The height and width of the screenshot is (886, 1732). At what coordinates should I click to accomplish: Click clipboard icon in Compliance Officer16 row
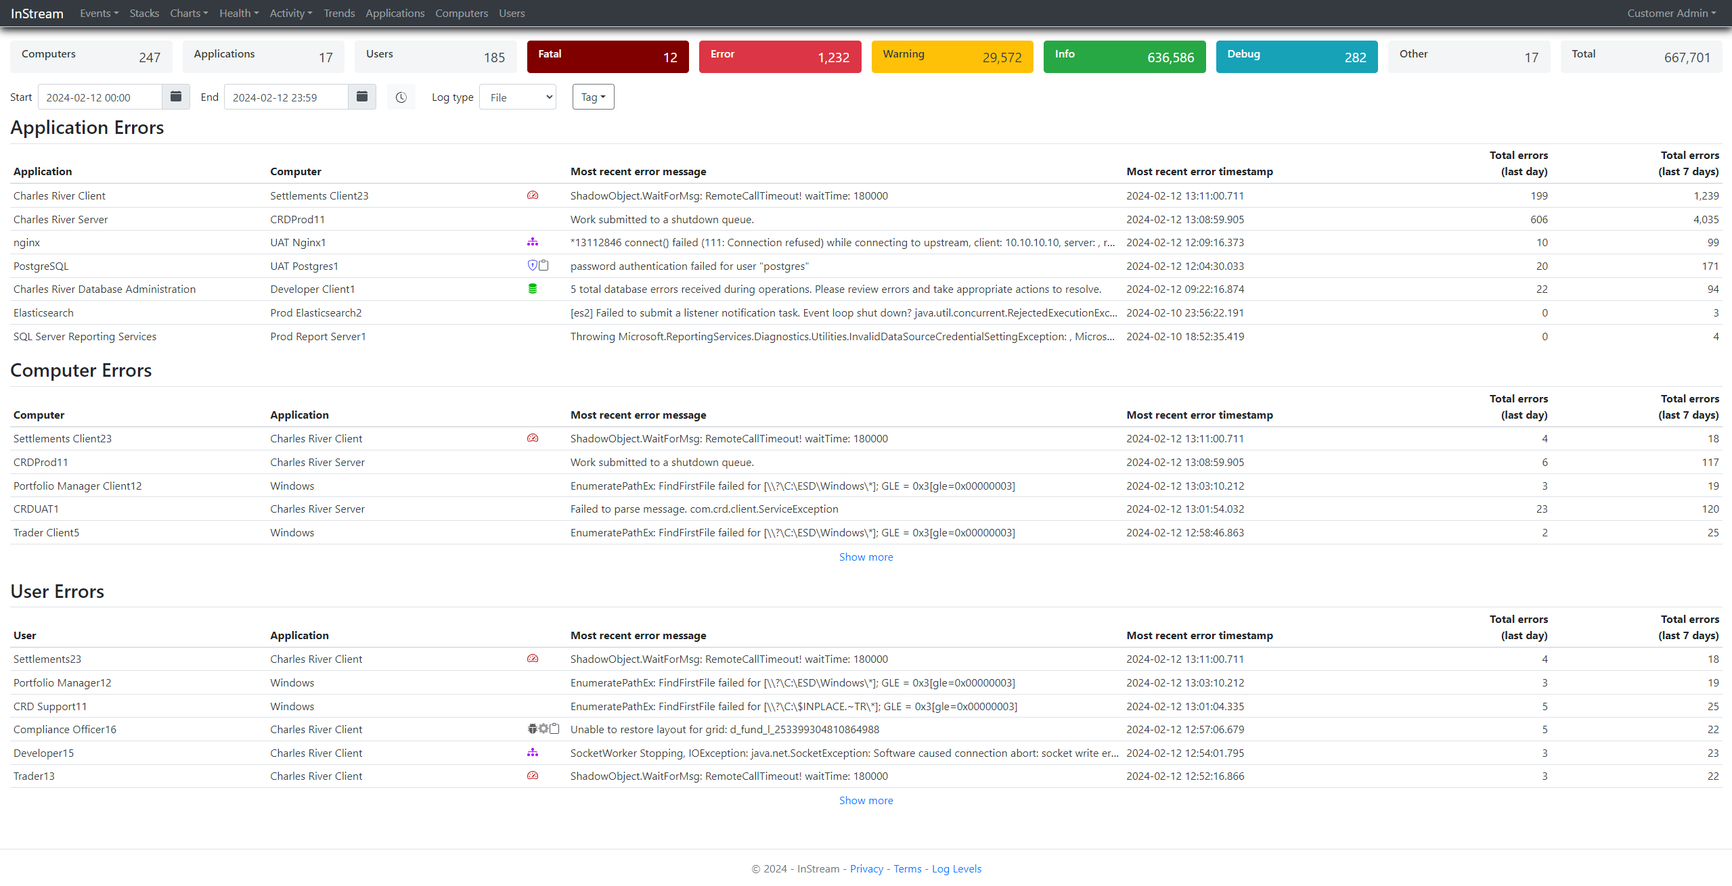pos(555,729)
